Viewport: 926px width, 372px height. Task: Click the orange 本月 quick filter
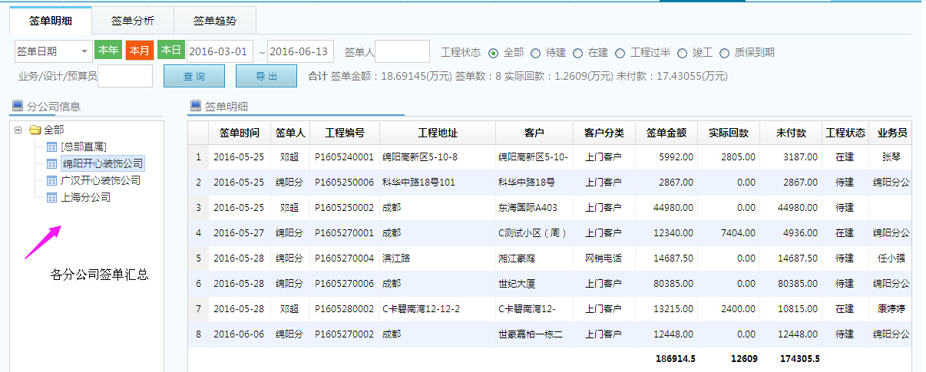139,51
